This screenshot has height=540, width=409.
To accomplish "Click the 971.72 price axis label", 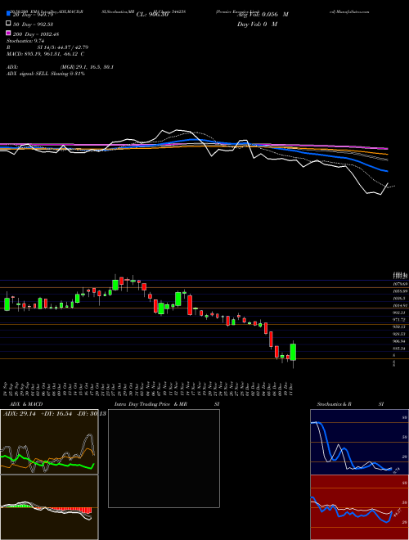I will [x=401, y=320].
